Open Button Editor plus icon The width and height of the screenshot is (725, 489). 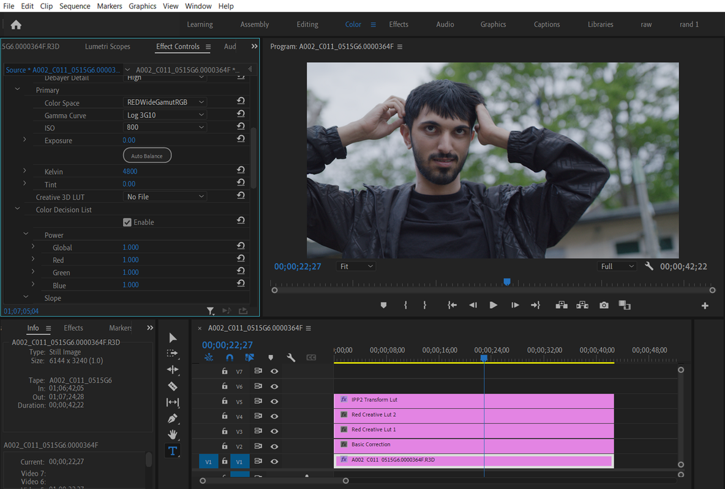tap(705, 306)
